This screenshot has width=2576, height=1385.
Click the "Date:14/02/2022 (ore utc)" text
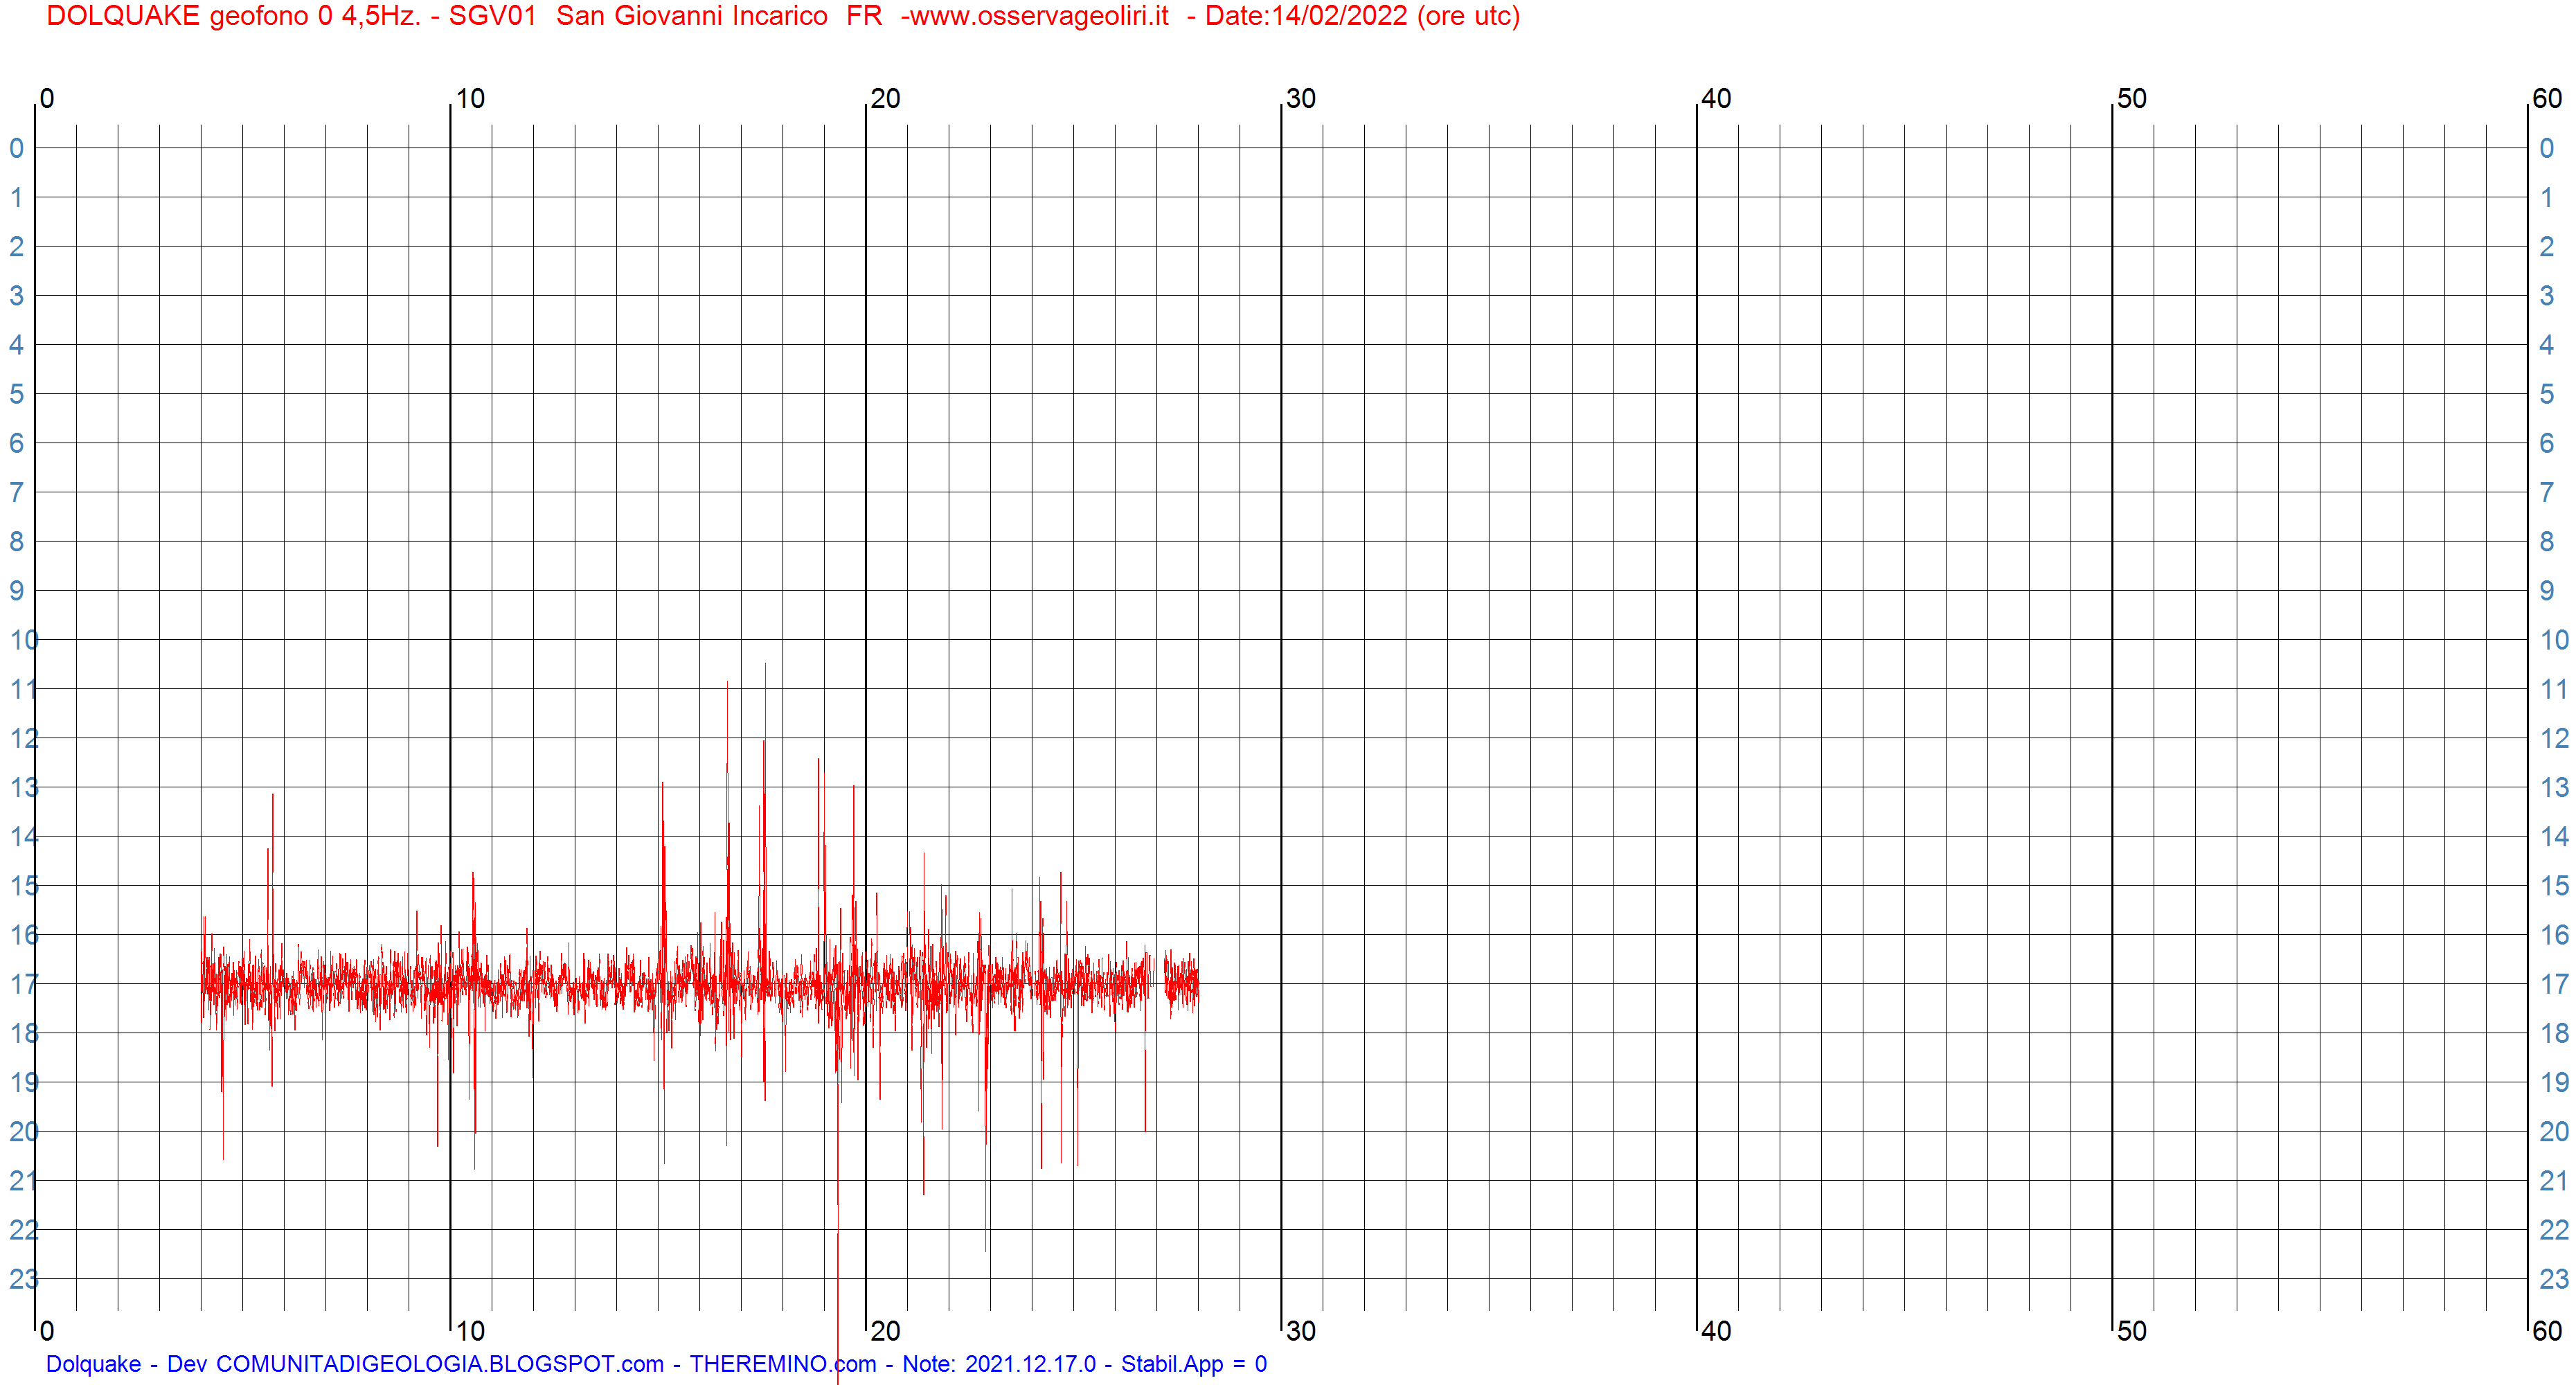click(1362, 16)
